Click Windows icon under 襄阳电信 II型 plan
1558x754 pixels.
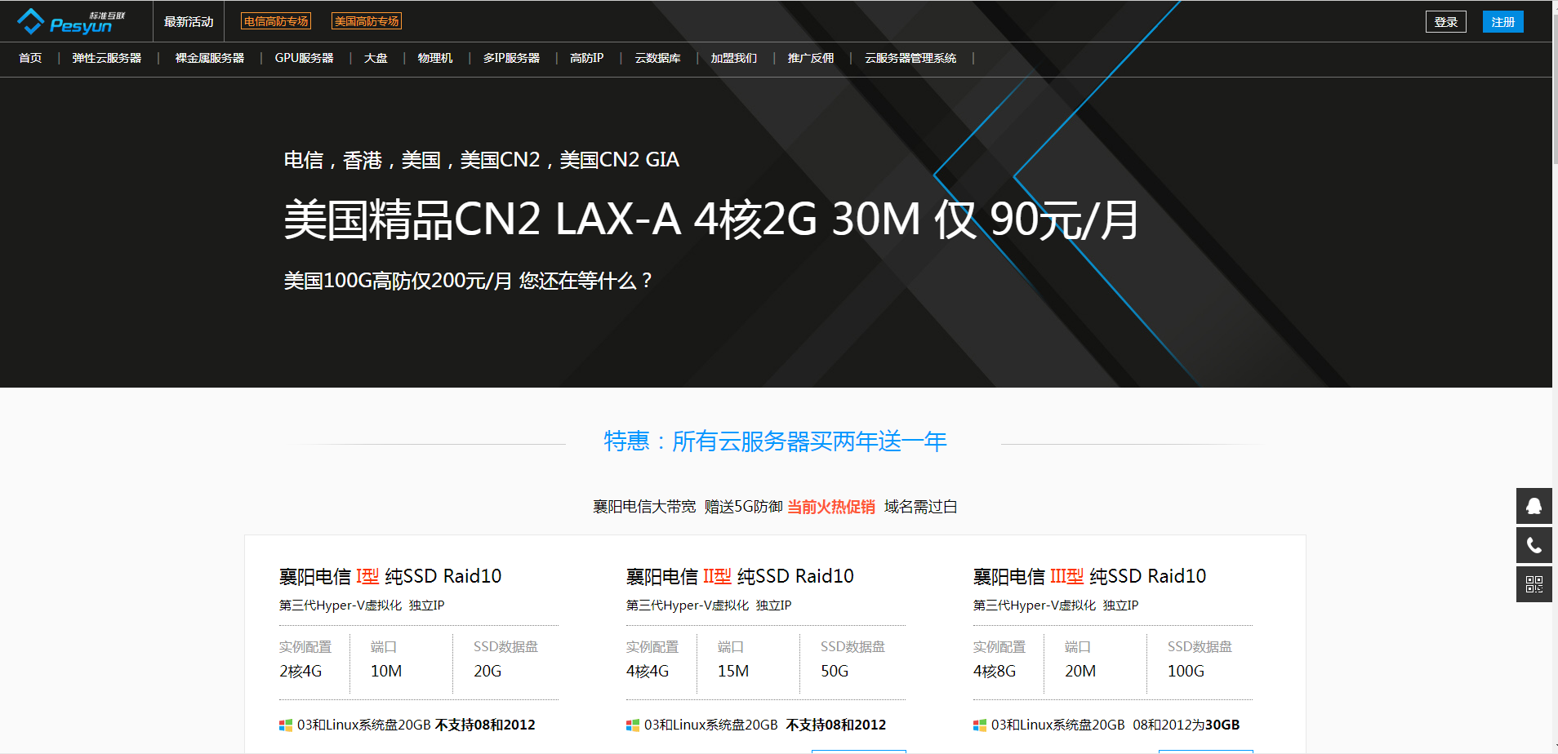point(633,725)
